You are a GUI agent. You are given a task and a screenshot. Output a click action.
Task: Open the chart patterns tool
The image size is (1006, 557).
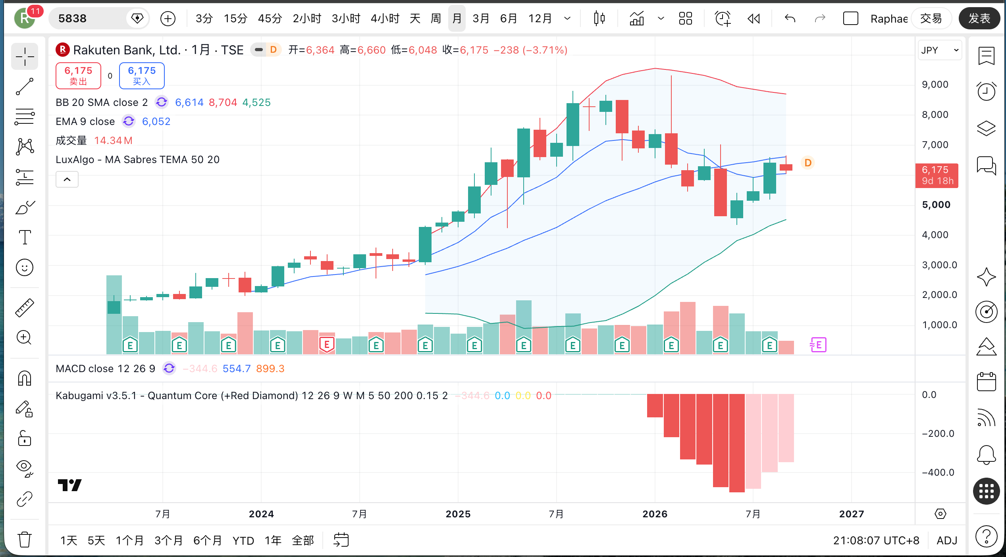click(x=25, y=147)
